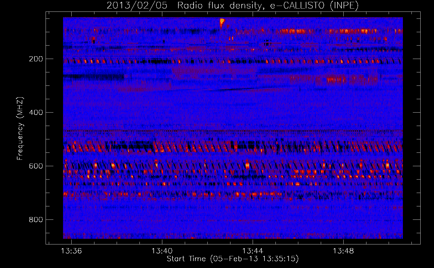Screen dimensions: 434x268
Task: Click the 600 frequency tick label
Action: click(x=36, y=166)
